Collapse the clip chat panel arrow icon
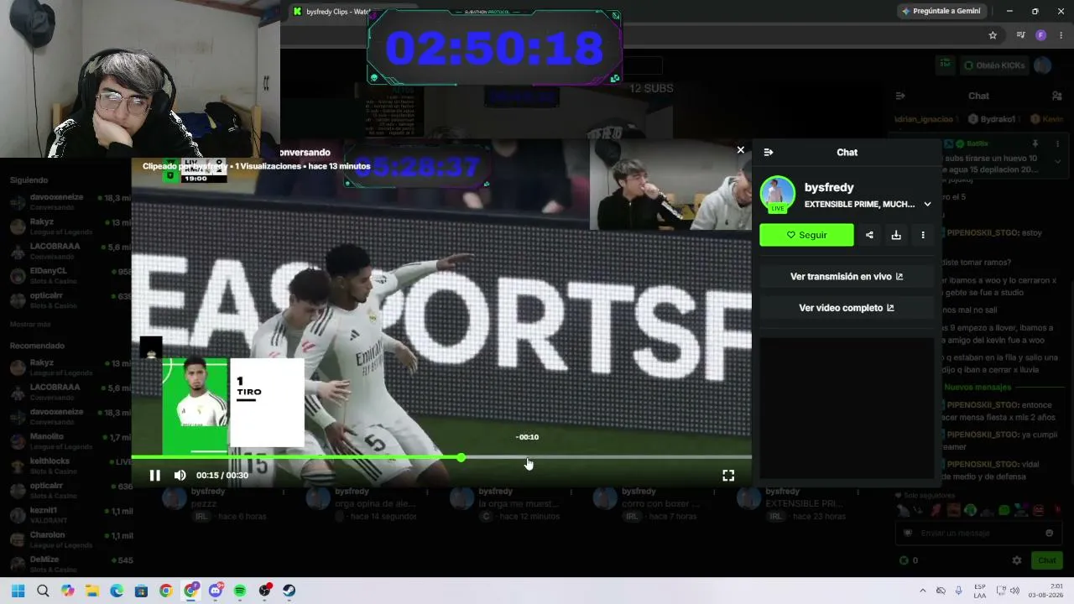This screenshot has width=1074, height=604. click(769, 152)
